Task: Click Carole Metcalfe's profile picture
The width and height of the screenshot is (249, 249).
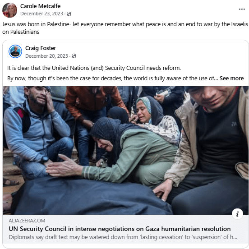Action: (9, 10)
